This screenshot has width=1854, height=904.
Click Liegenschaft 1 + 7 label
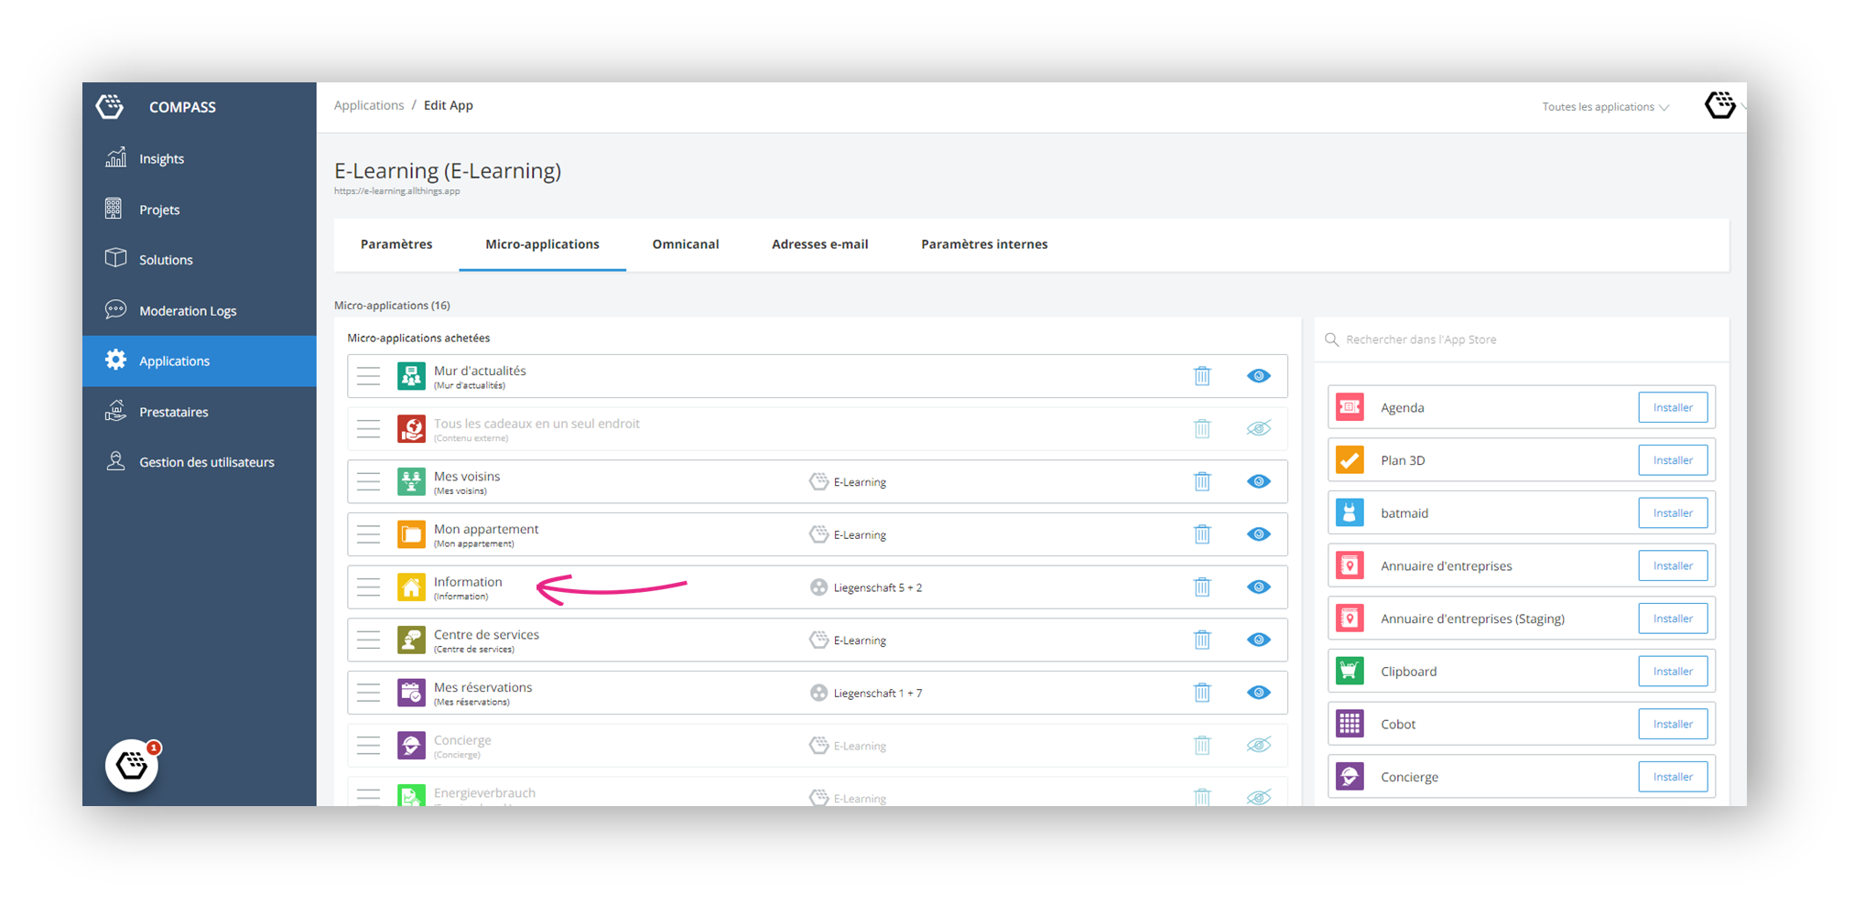tap(878, 694)
